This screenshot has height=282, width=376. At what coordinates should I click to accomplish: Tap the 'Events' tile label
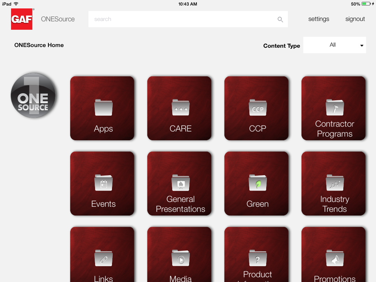pos(103,204)
